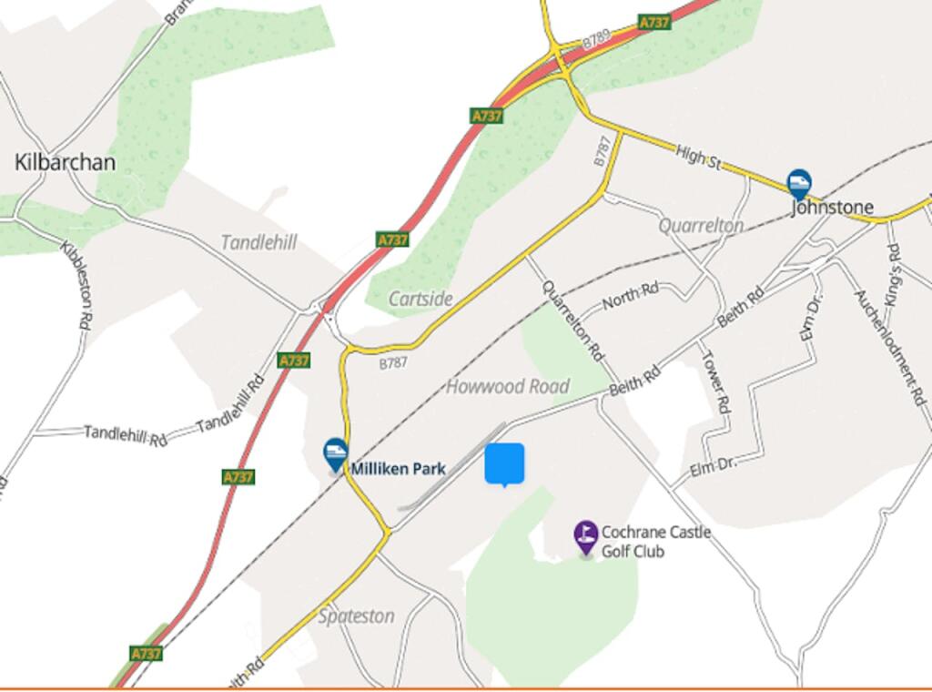932x692 pixels.
Task: Click the blue square location marker
Action: point(504,464)
